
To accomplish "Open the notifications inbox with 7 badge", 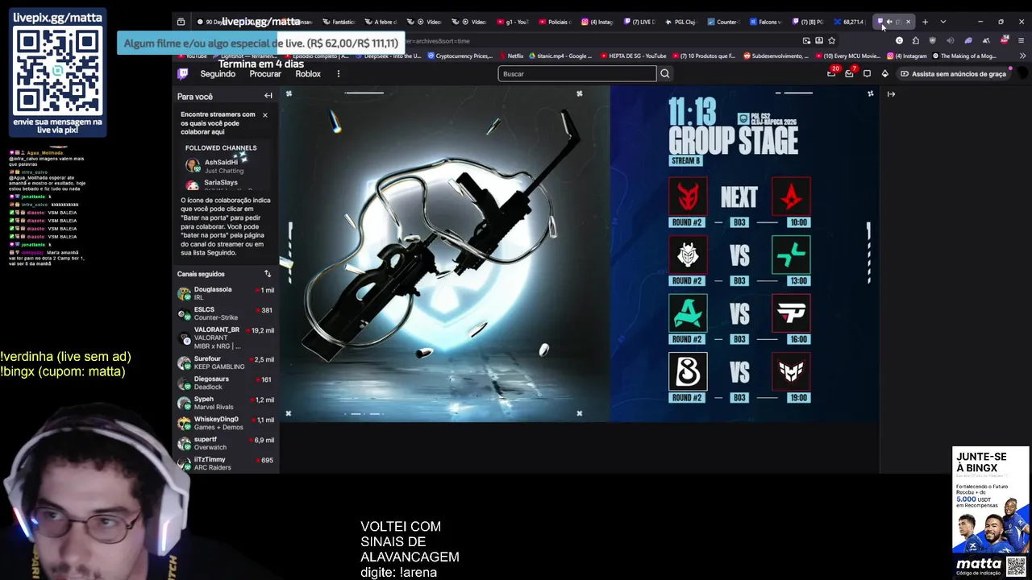I will (849, 73).
